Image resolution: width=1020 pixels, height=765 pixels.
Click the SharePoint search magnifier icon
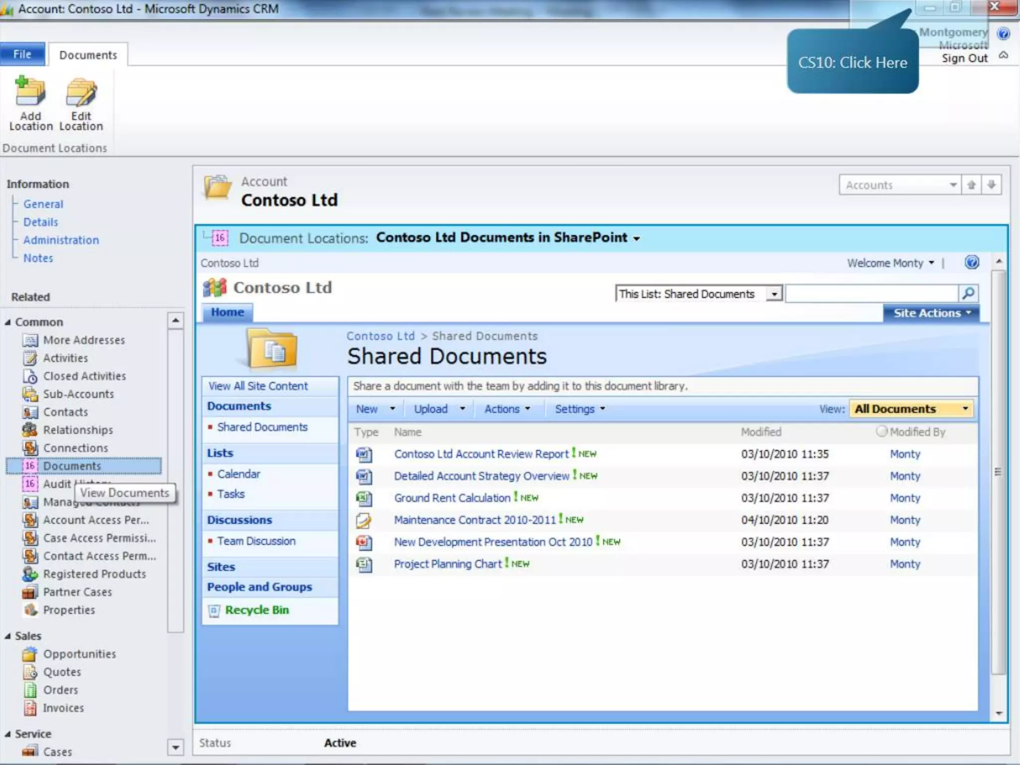968,293
